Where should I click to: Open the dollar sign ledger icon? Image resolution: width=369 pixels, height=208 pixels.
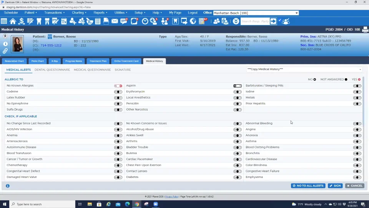pos(22,21)
